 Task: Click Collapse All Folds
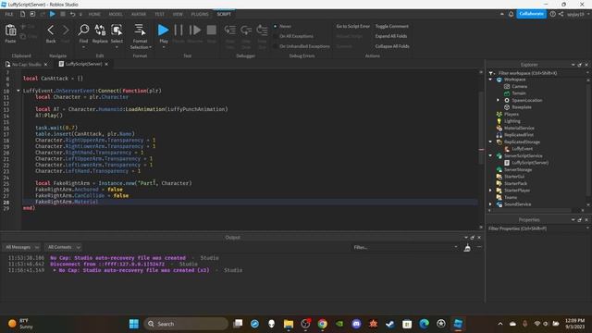pyautogui.click(x=392, y=46)
